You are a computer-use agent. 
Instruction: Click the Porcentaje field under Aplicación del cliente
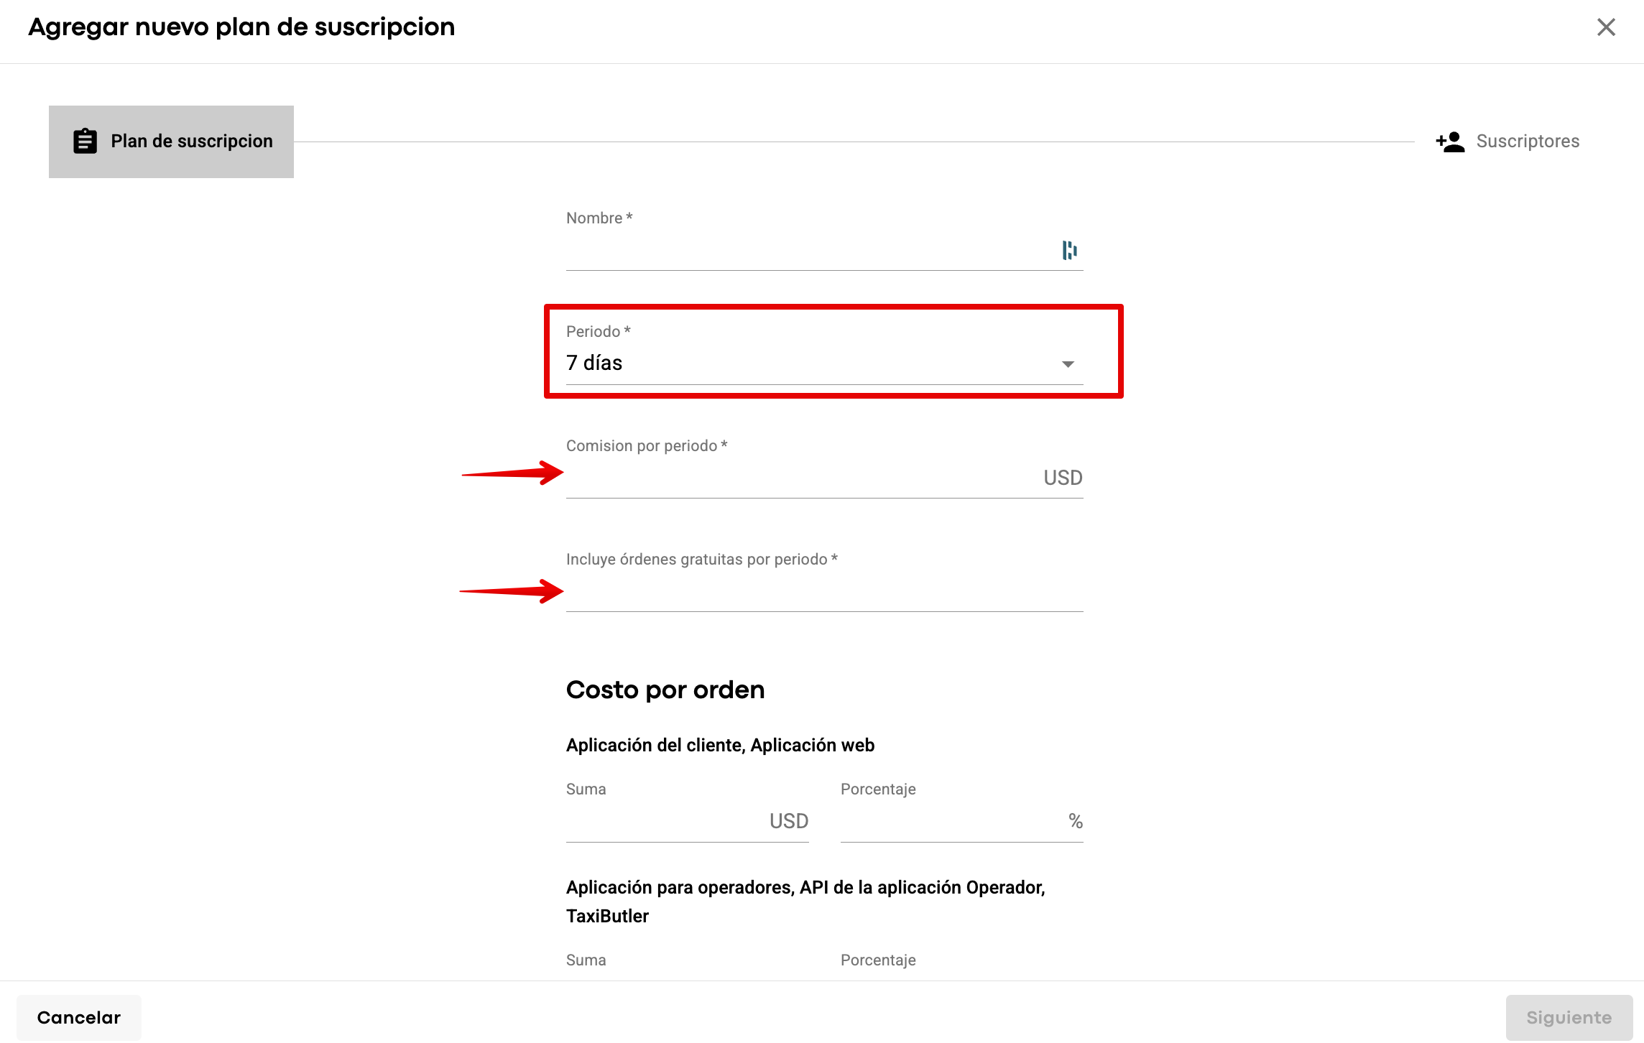click(x=948, y=821)
